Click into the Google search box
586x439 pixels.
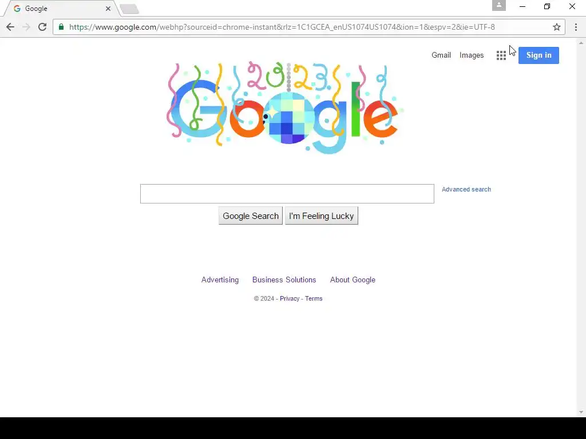(287, 194)
